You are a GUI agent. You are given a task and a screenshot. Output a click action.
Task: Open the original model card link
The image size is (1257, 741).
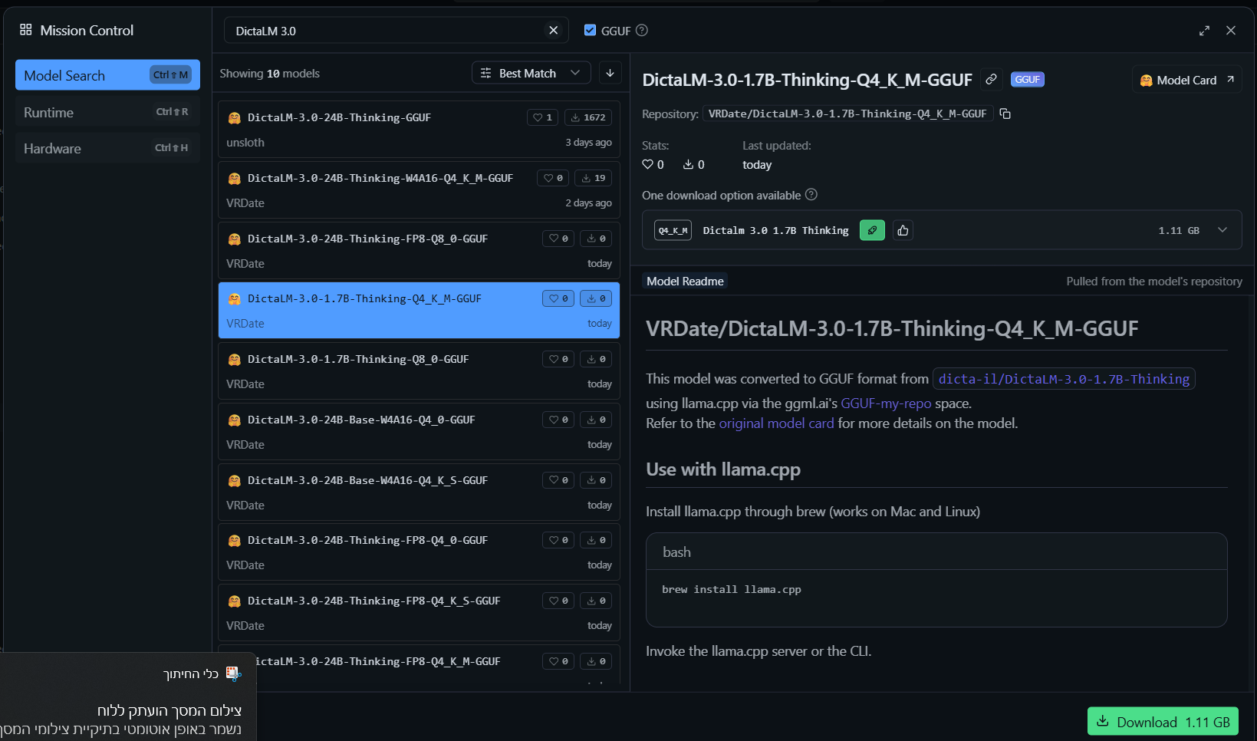pos(775,423)
